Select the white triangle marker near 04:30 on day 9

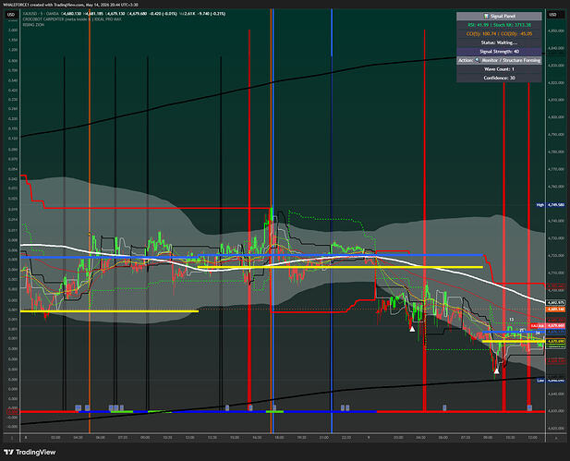(412, 329)
